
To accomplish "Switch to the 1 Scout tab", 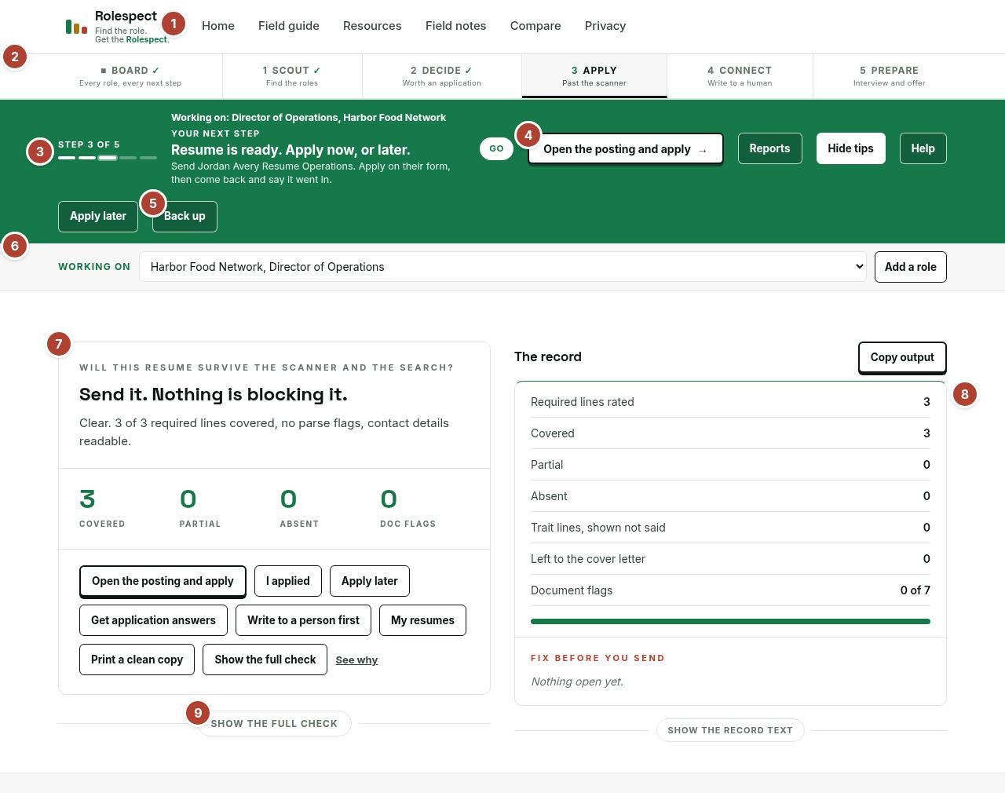I will coord(292,76).
